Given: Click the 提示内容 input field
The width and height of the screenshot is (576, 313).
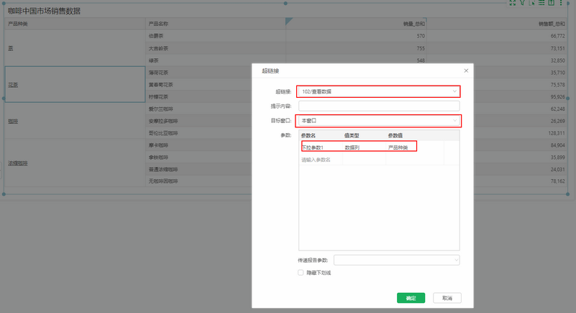Looking at the screenshot, I should point(379,106).
